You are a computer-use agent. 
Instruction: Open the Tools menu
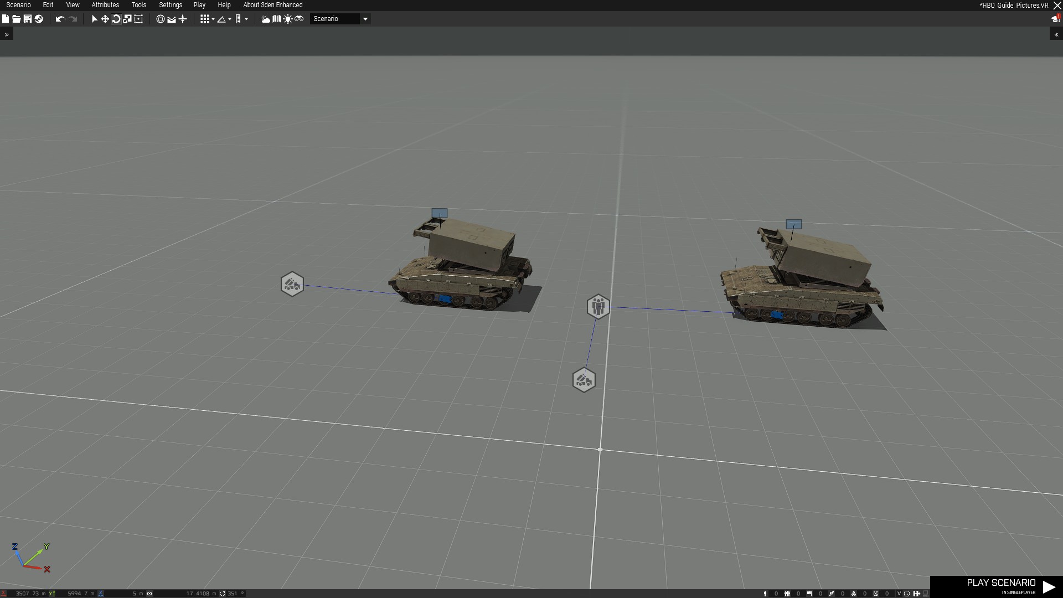pyautogui.click(x=139, y=5)
